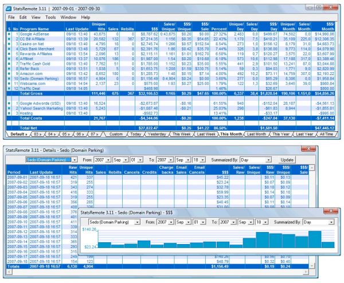Click scroll-up arrow in Details table

311,167
